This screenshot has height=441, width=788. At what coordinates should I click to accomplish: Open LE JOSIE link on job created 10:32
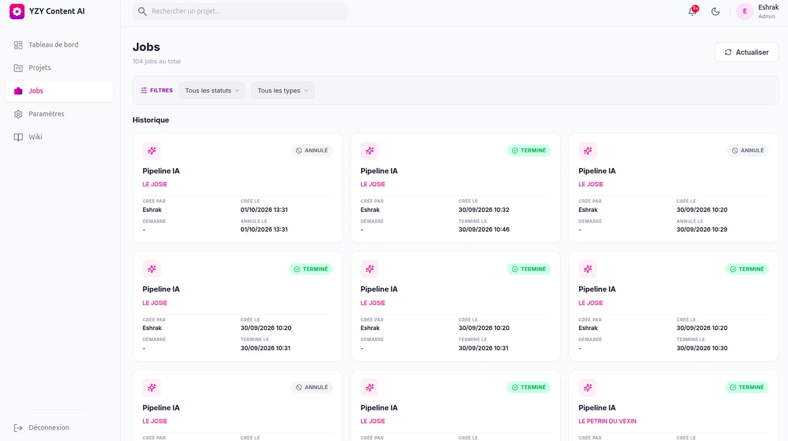(373, 184)
